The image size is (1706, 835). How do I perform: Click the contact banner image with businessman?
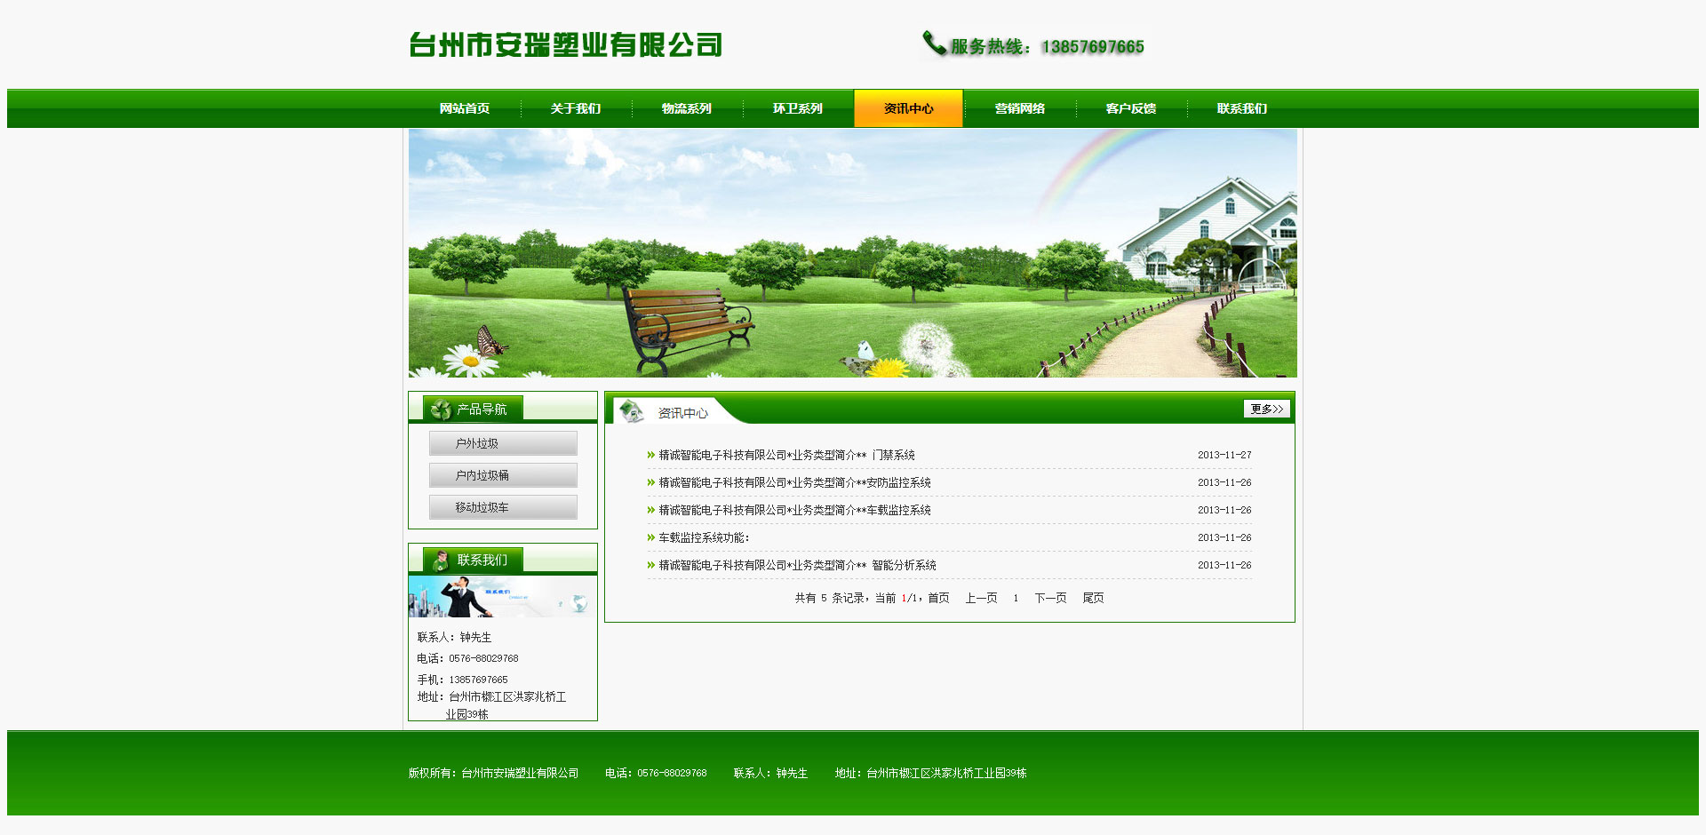(x=502, y=597)
